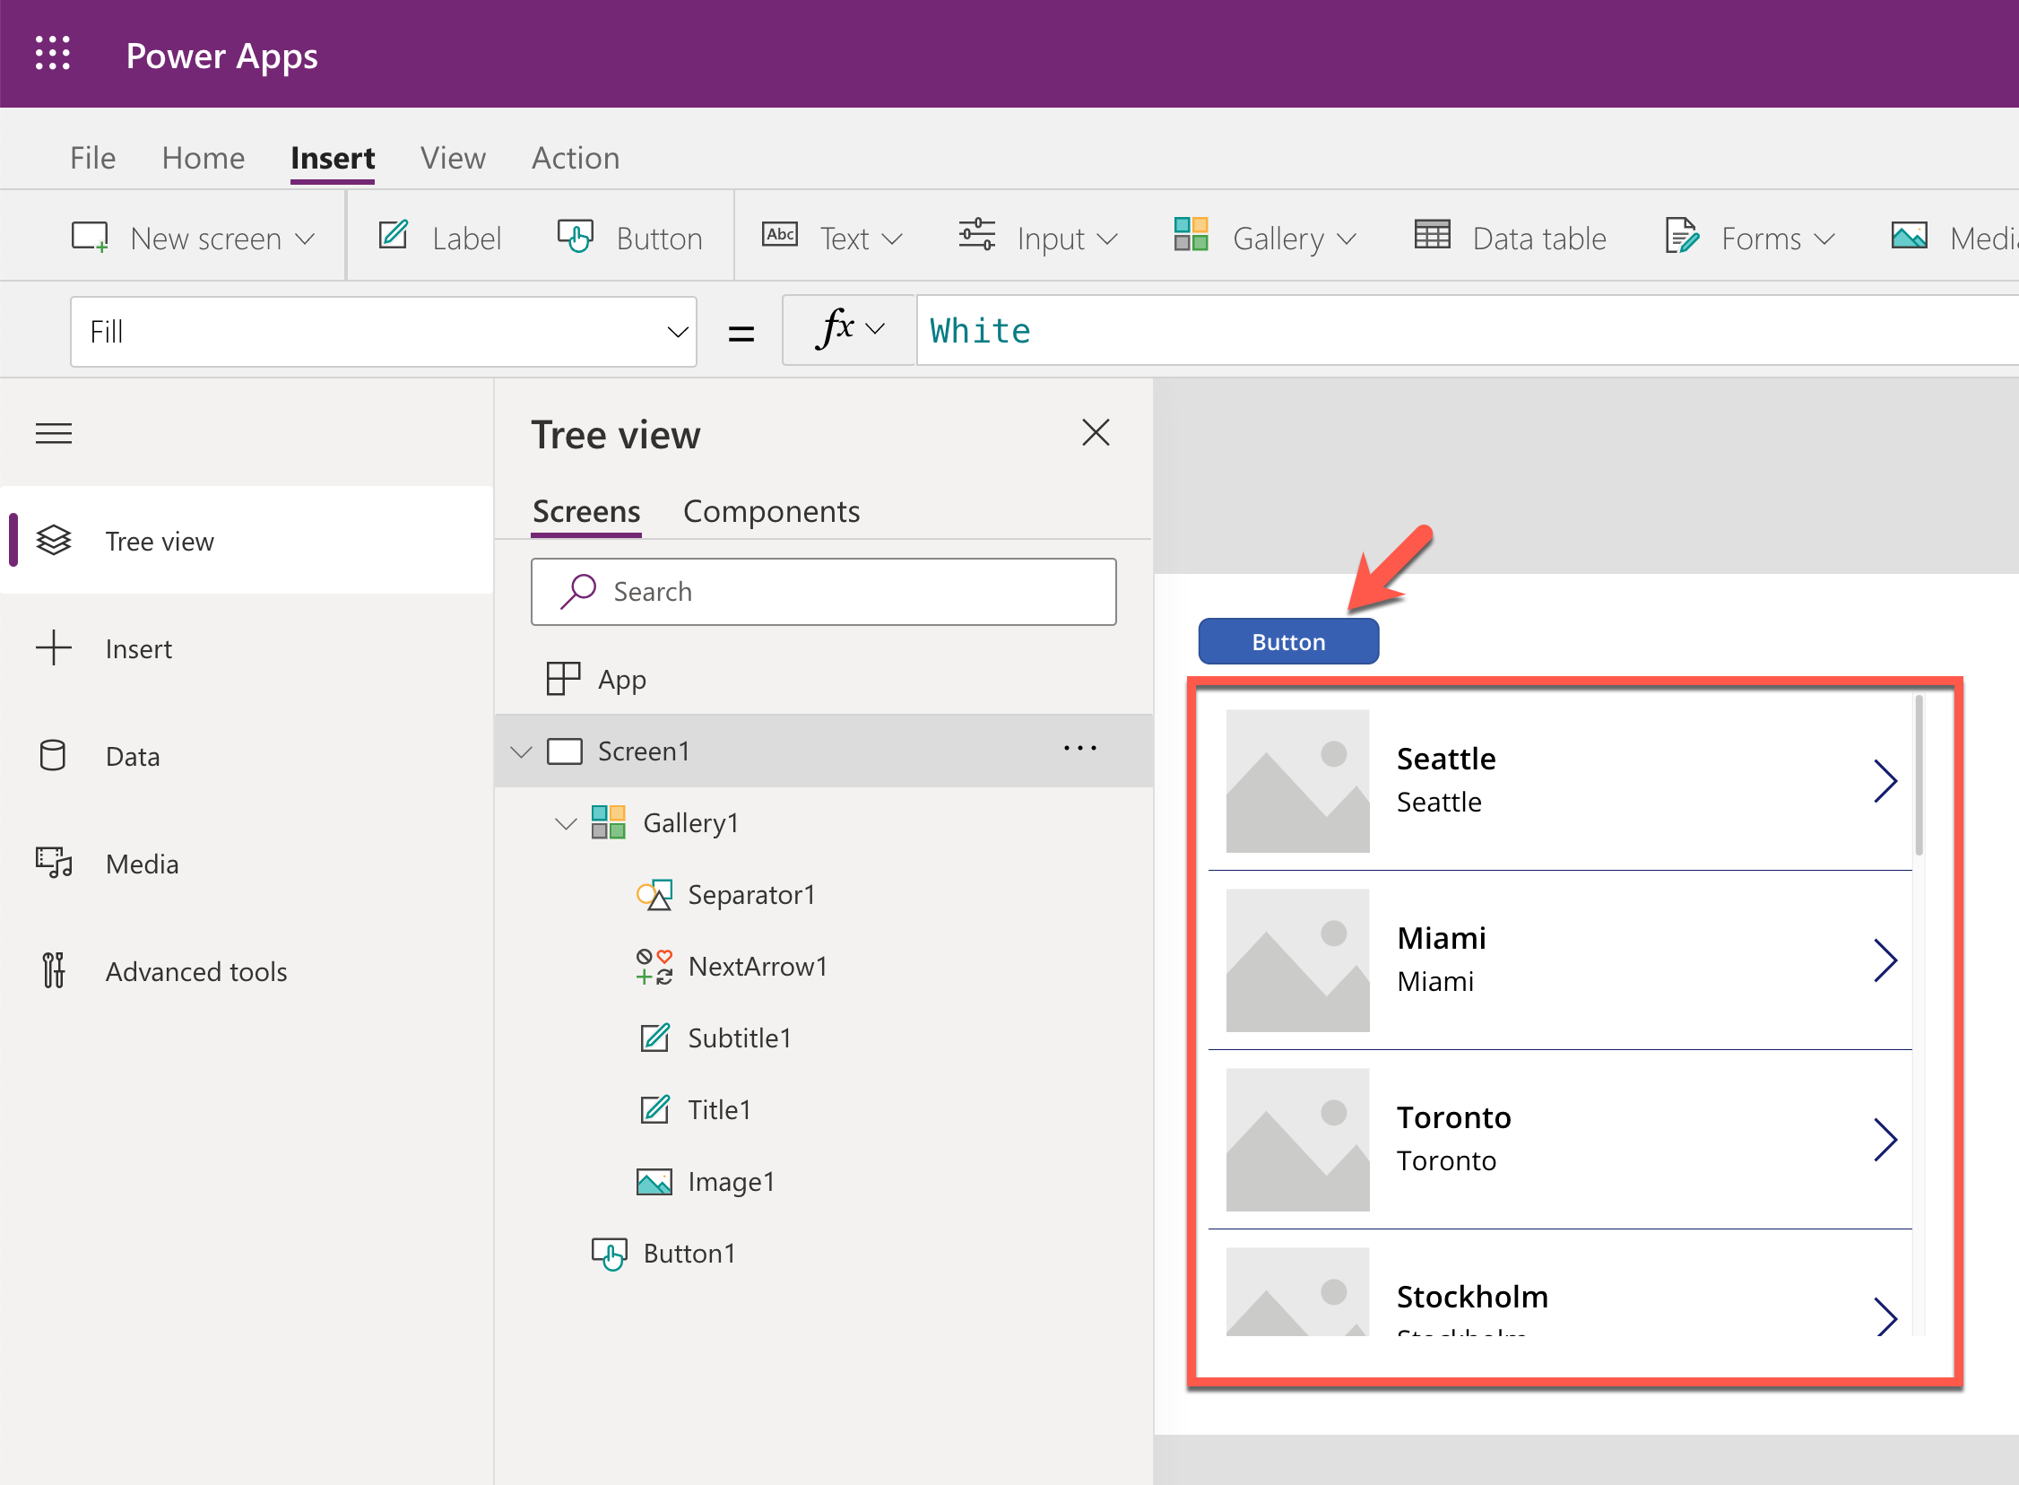Open the Fill property dropdown

click(x=384, y=332)
